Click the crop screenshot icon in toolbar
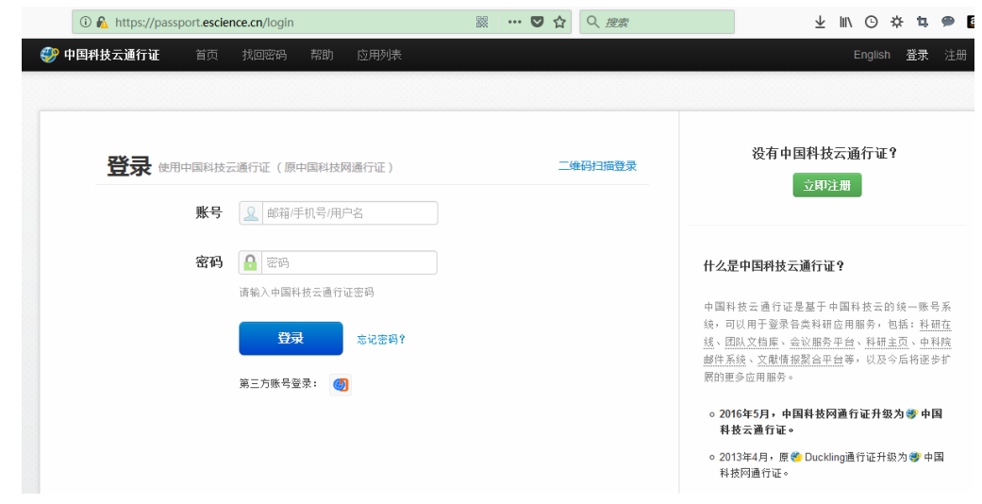 pos(923,22)
